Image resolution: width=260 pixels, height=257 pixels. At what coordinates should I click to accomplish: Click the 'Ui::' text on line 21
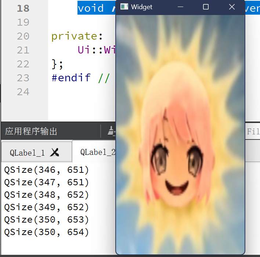point(91,49)
